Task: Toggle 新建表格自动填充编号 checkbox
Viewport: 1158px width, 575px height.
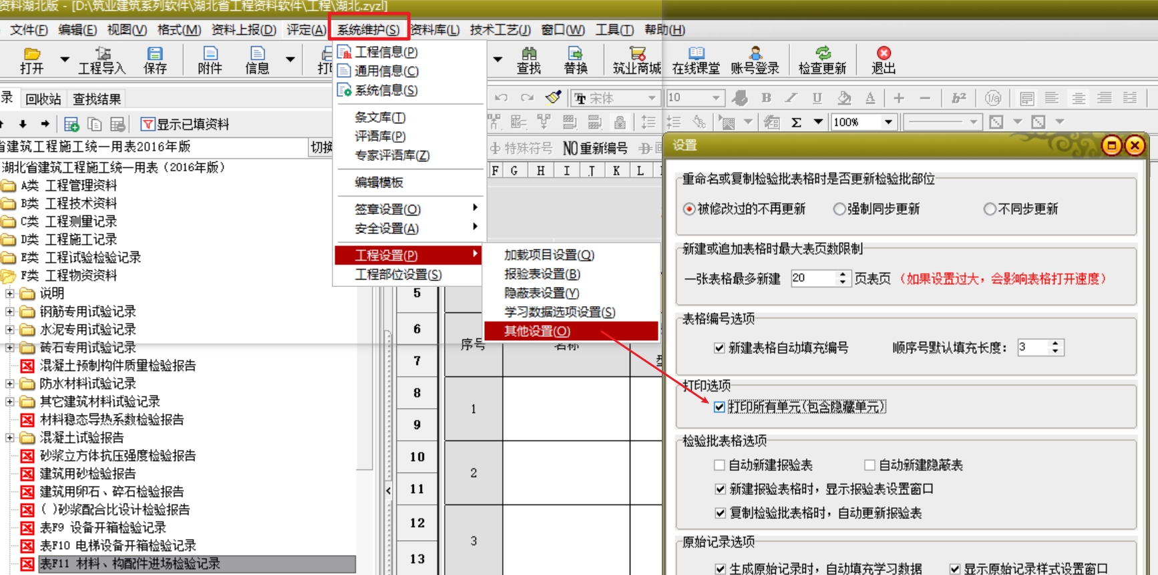Action: [x=719, y=348]
